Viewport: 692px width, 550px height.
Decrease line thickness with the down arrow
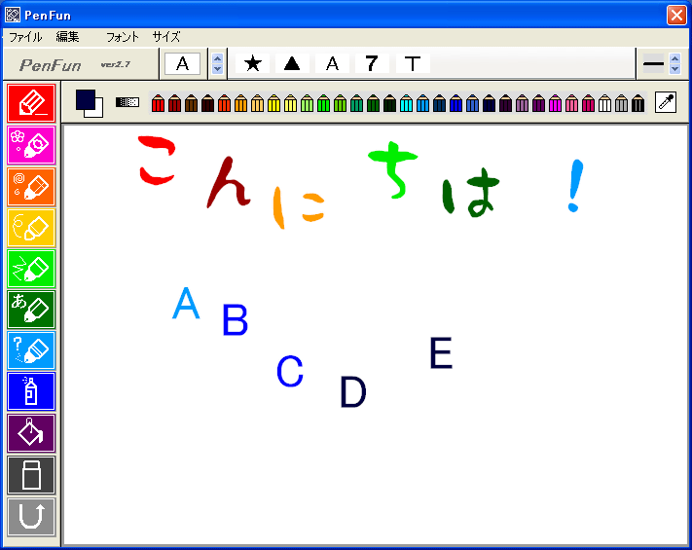click(x=674, y=69)
